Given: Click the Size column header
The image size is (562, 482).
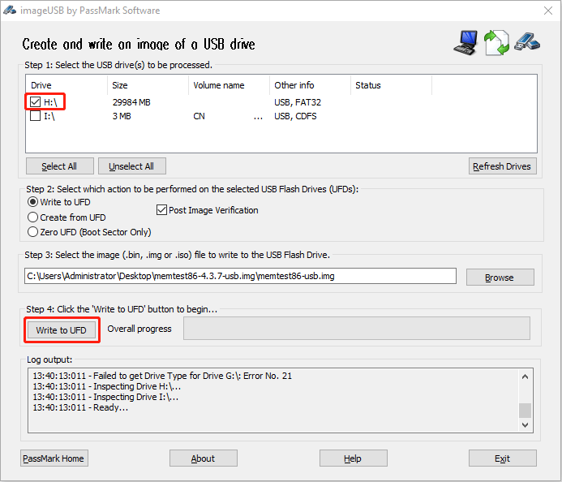Looking at the screenshot, I should click(x=148, y=85).
